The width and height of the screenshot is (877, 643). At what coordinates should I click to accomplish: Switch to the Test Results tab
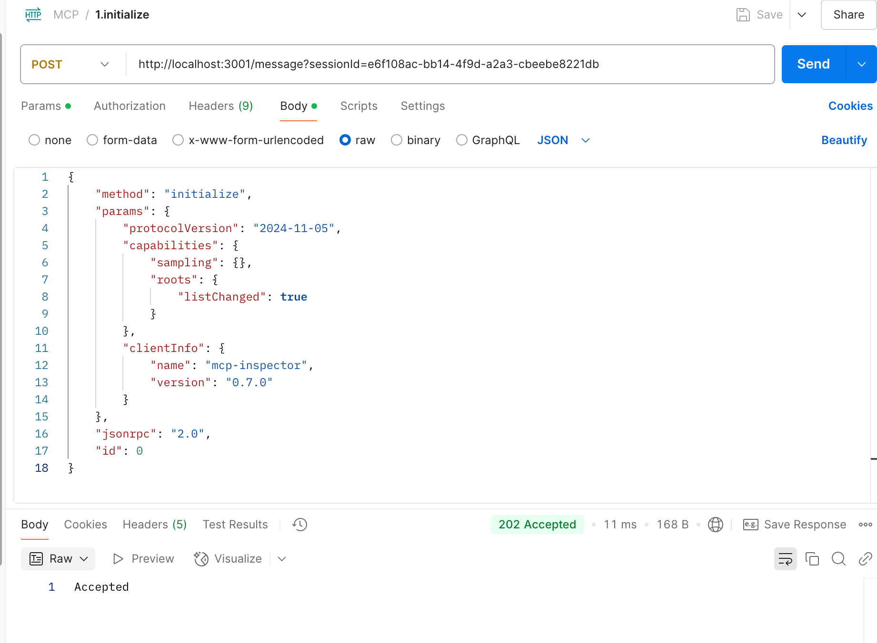click(235, 525)
